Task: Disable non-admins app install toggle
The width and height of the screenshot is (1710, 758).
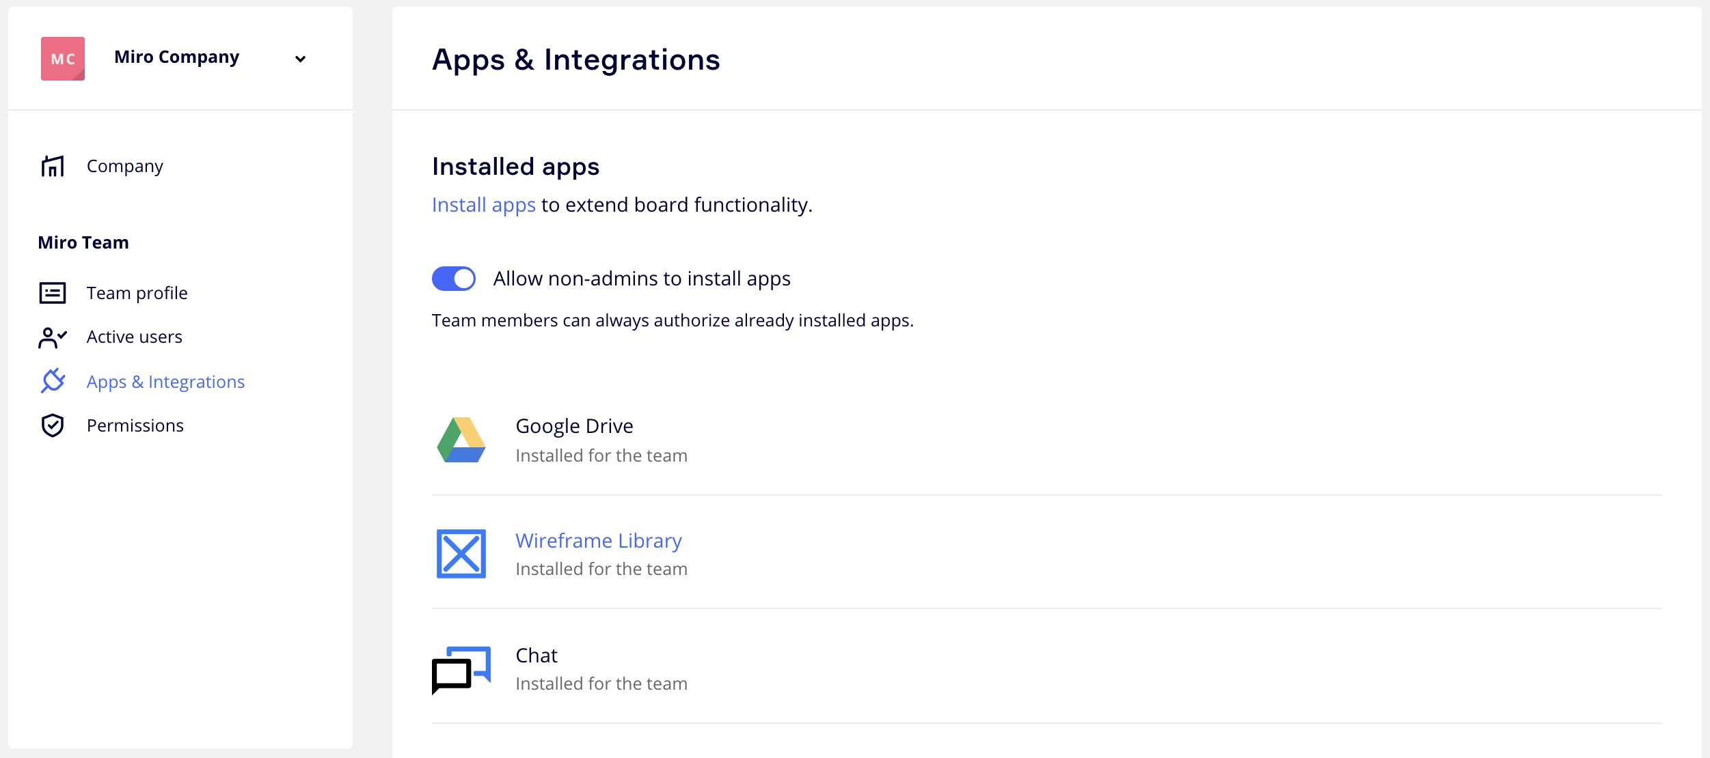Action: (454, 279)
